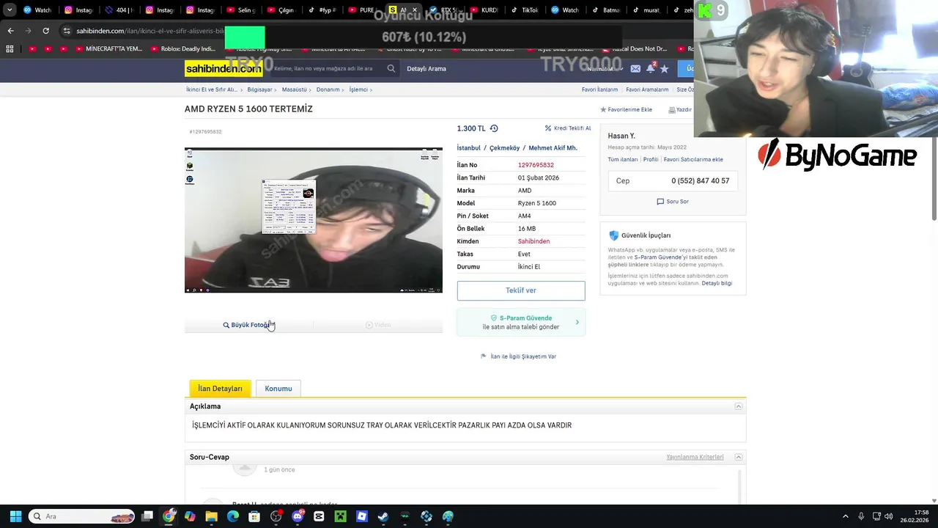Add listing with Favorilerime Ekle
This screenshot has height=528, width=938.
pos(626,109)
